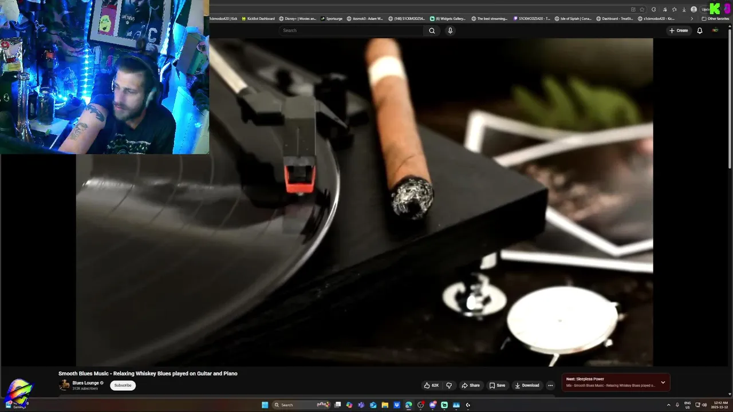Click the YouTube search magnifier button
This screenshot has width=733, height=412.
pyautogui.click(x=432, y=30)
